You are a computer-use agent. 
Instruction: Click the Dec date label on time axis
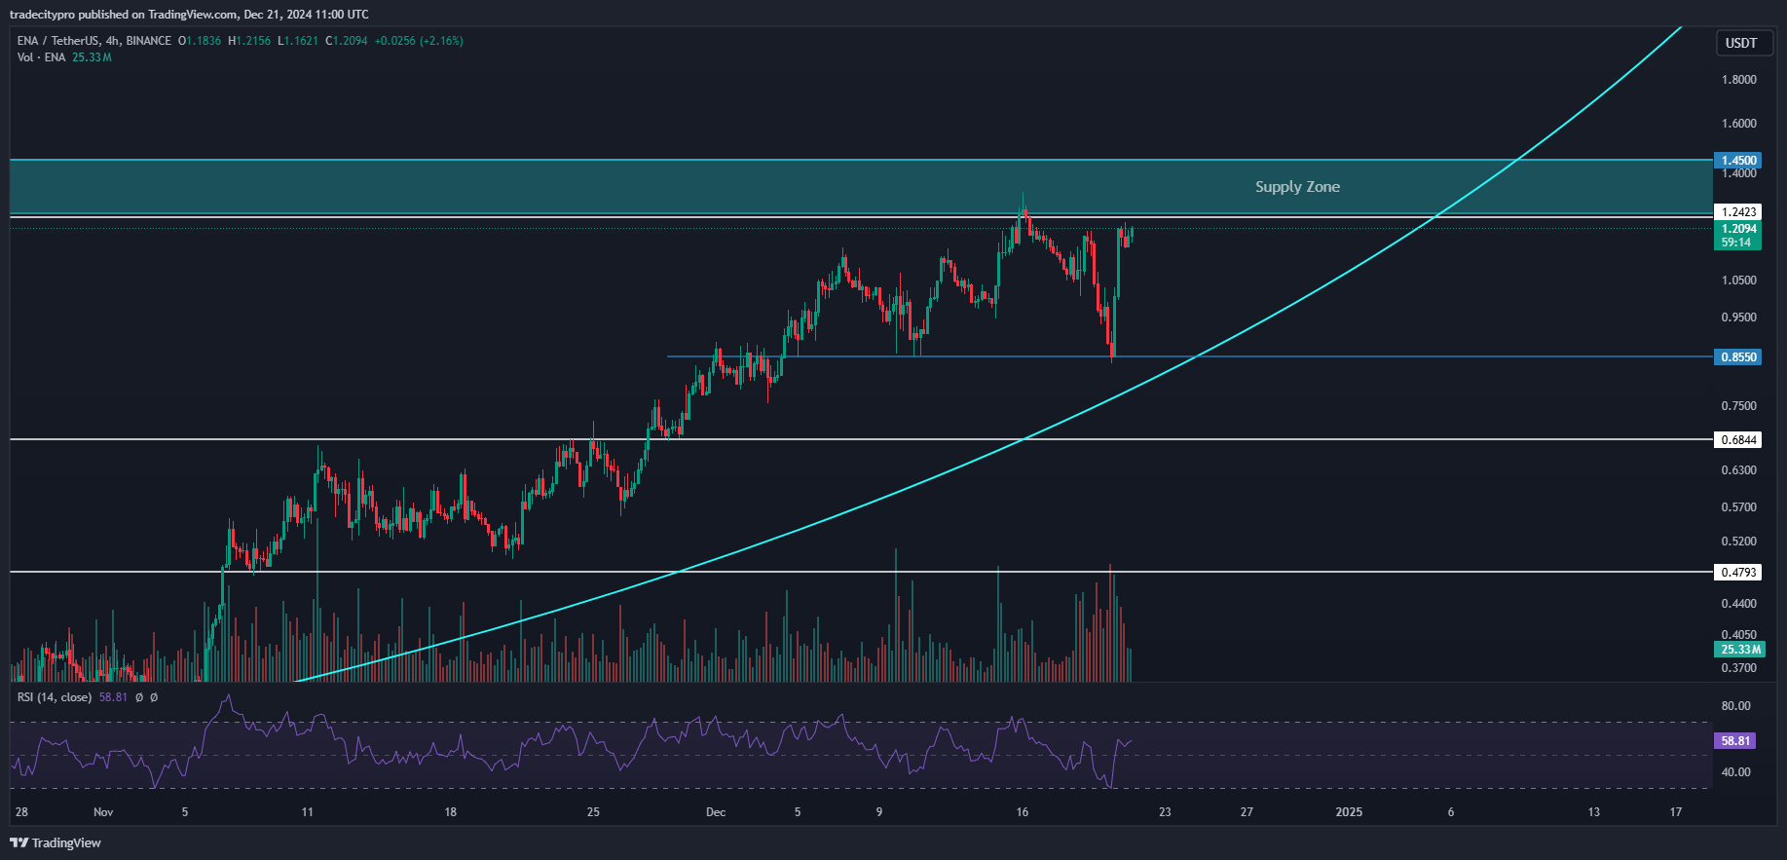pos(716,812)
